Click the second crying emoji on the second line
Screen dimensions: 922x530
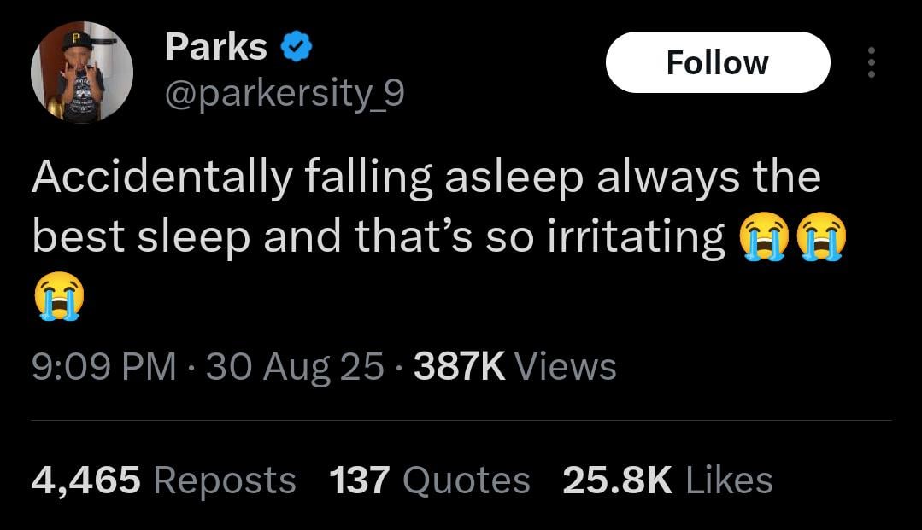pos(821,236)
